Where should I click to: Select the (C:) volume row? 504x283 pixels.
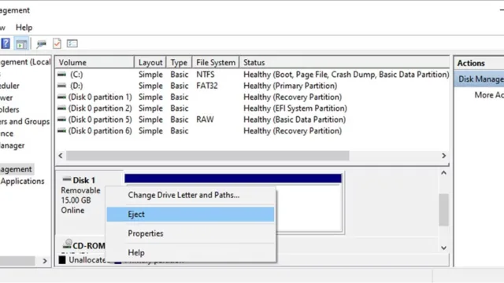tap(252, 75)
